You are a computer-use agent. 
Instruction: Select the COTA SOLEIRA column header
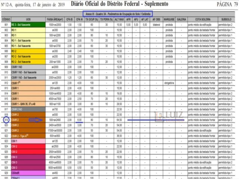[x=203, y=19]
